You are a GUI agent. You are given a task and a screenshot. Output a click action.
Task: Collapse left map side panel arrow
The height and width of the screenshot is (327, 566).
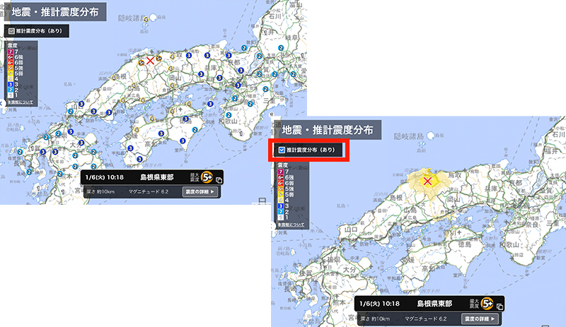tap(2, 104)
